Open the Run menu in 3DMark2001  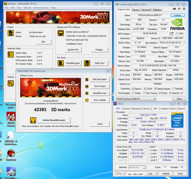coord(19,8)
